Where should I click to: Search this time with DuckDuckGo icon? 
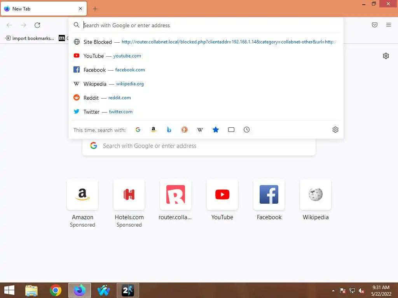[185, 130]
